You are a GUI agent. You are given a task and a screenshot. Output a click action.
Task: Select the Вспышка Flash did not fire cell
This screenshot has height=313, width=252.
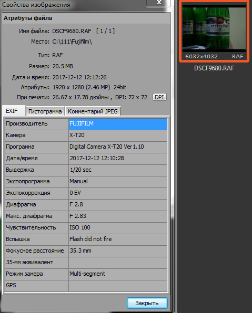pyautogui.click(x=118, y=239)
